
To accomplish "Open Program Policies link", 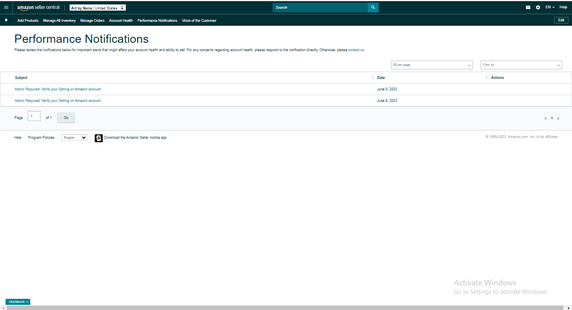I will tap(41, 138).
